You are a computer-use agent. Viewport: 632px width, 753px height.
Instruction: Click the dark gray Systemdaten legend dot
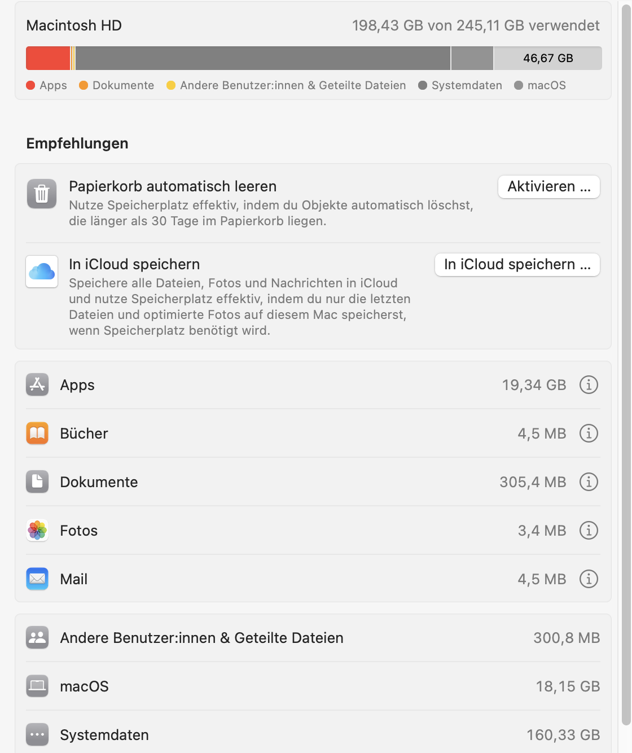pos(423,85)
